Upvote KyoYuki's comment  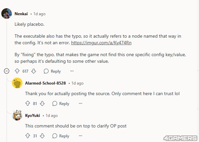pos(28,136)
